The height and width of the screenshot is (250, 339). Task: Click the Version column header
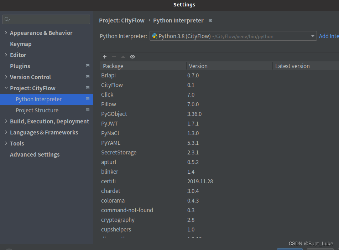[x=229, y=66]
